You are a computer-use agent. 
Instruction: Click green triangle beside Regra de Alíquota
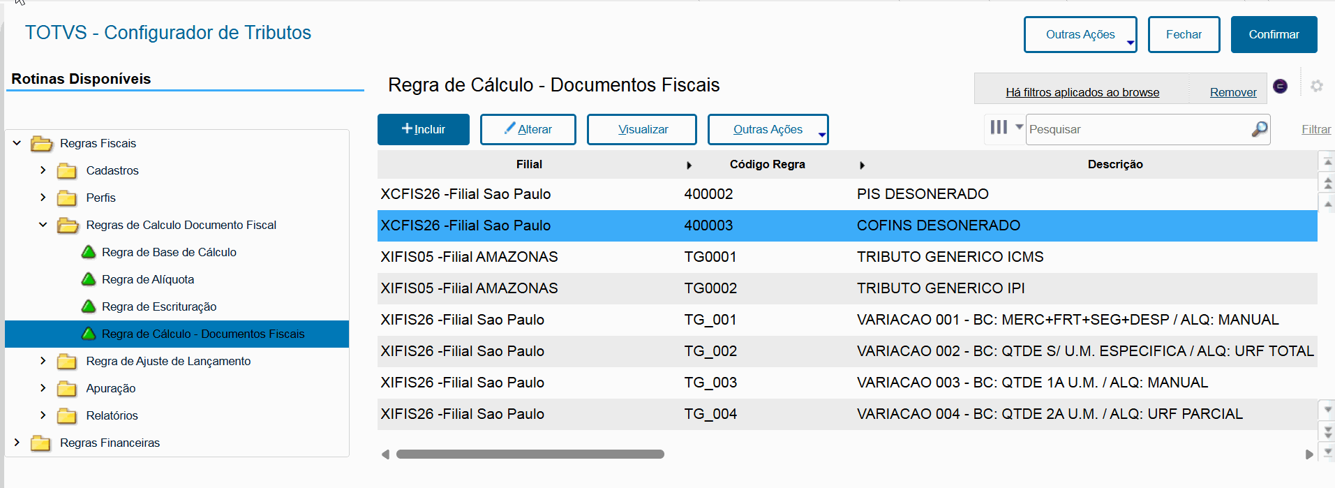[89, 279]
